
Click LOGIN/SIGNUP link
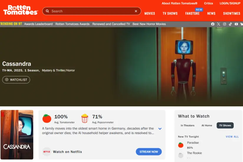[x=230, y=4]
